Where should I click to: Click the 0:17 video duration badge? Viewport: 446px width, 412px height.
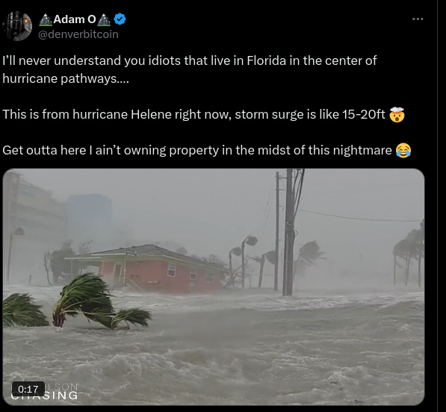pos(28,389)
